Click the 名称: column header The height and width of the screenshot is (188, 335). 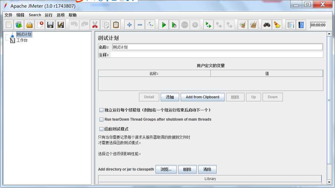click(154, 73)
